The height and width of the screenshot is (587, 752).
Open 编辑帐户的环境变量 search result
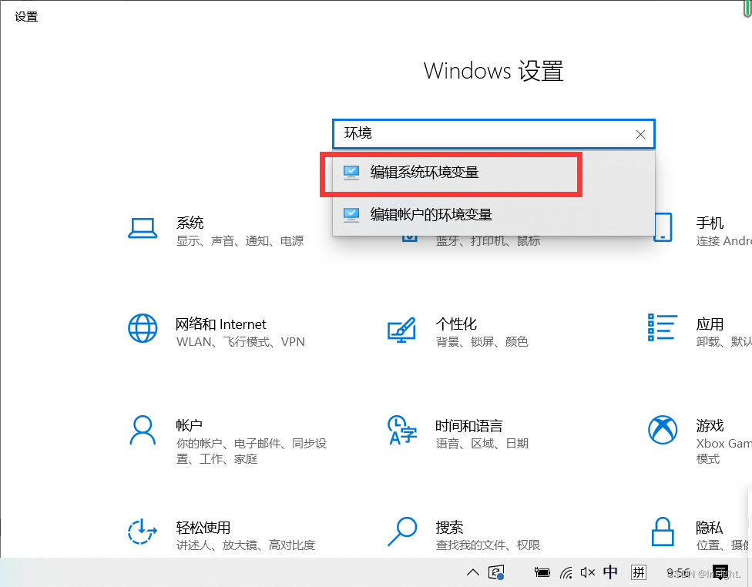(493, 215)
